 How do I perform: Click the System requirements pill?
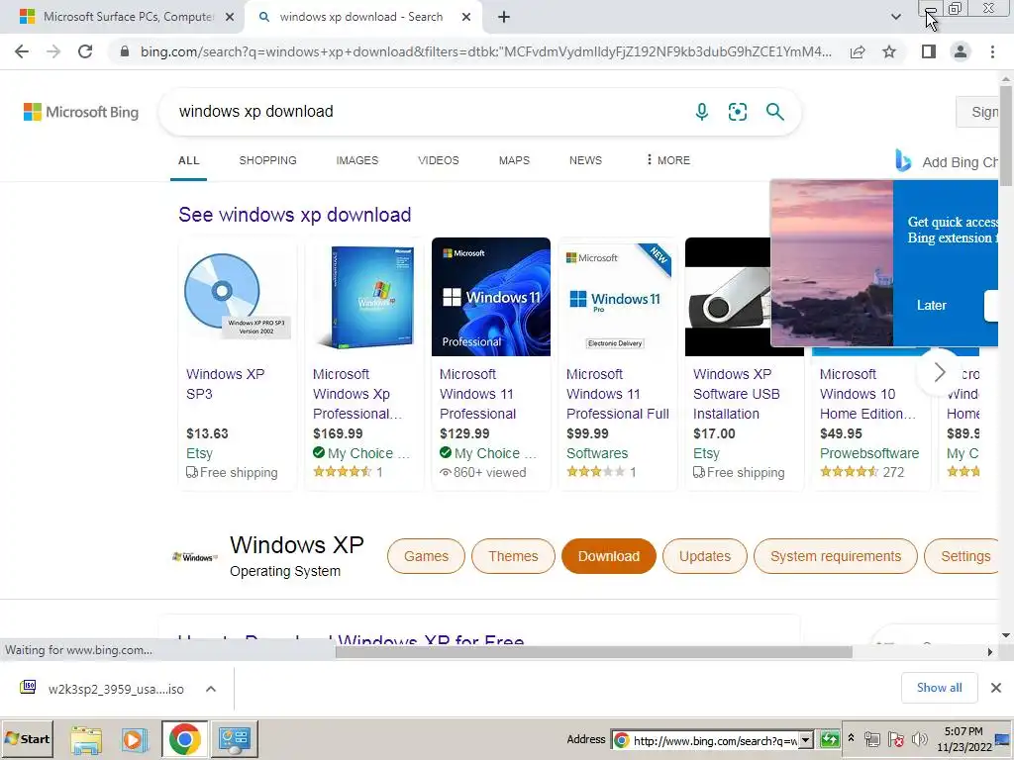[x=836, y=556]
